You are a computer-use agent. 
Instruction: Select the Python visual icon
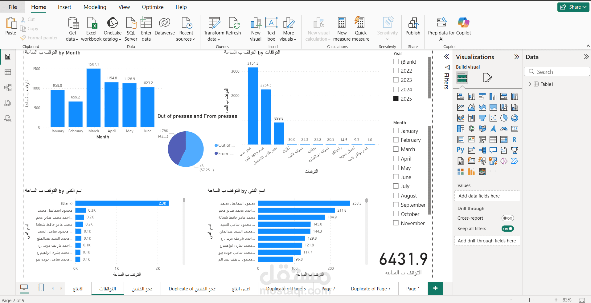point(461,150)
